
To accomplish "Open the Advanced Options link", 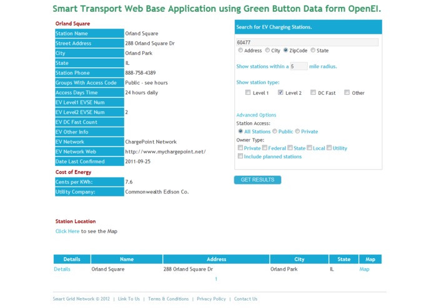I will coord(256,115).
